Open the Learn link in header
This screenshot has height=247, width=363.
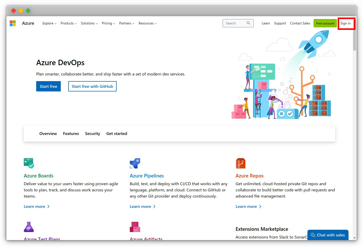(x=266, y=23)
